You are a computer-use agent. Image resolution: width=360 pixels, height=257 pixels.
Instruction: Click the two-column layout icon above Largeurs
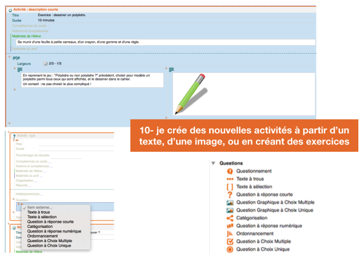pos(16,58)
